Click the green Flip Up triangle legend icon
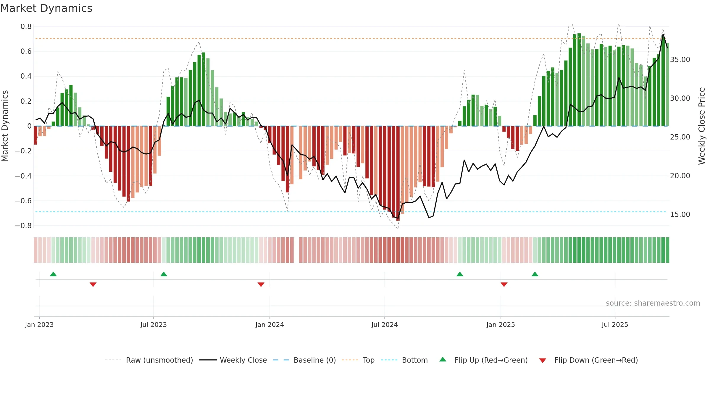 (443, 359)
